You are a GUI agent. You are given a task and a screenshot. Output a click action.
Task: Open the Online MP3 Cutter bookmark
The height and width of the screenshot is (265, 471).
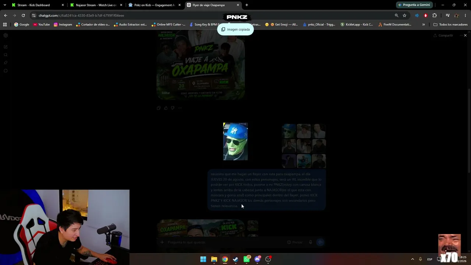pyautogui.click(x=168, y=25)
